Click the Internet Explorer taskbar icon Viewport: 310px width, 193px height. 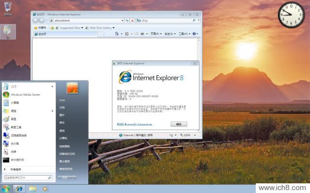pyautogui.click(x=19, y=188)
